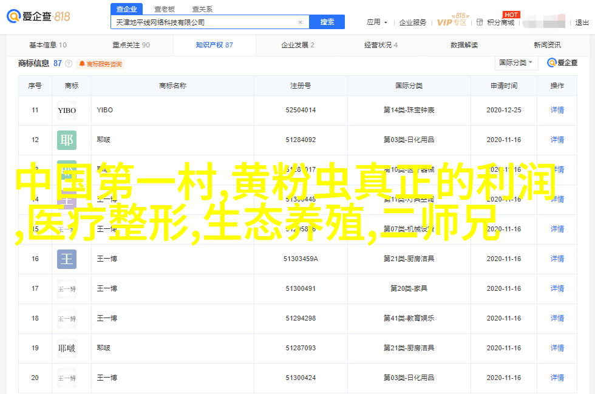Open the green 耶 trademark thumbnail in row 12

pos(67,140)
